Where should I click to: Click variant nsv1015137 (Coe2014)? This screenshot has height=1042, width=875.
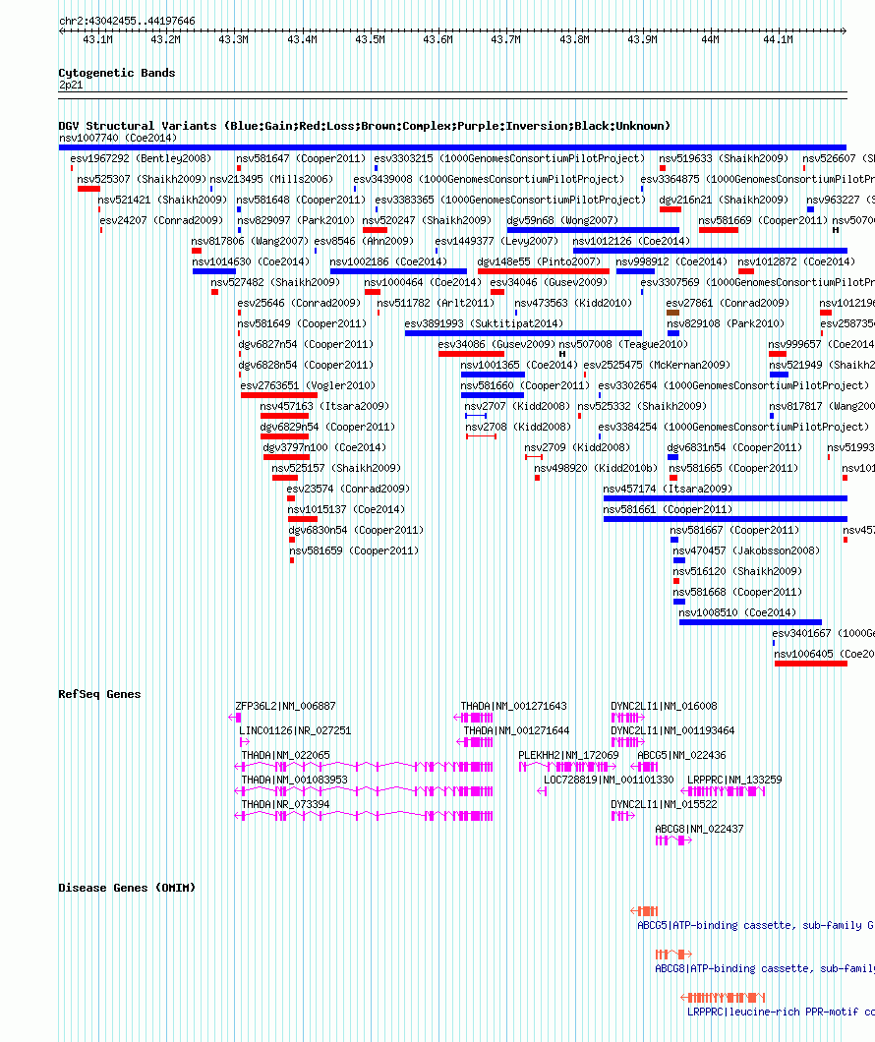tap(346, 510)
